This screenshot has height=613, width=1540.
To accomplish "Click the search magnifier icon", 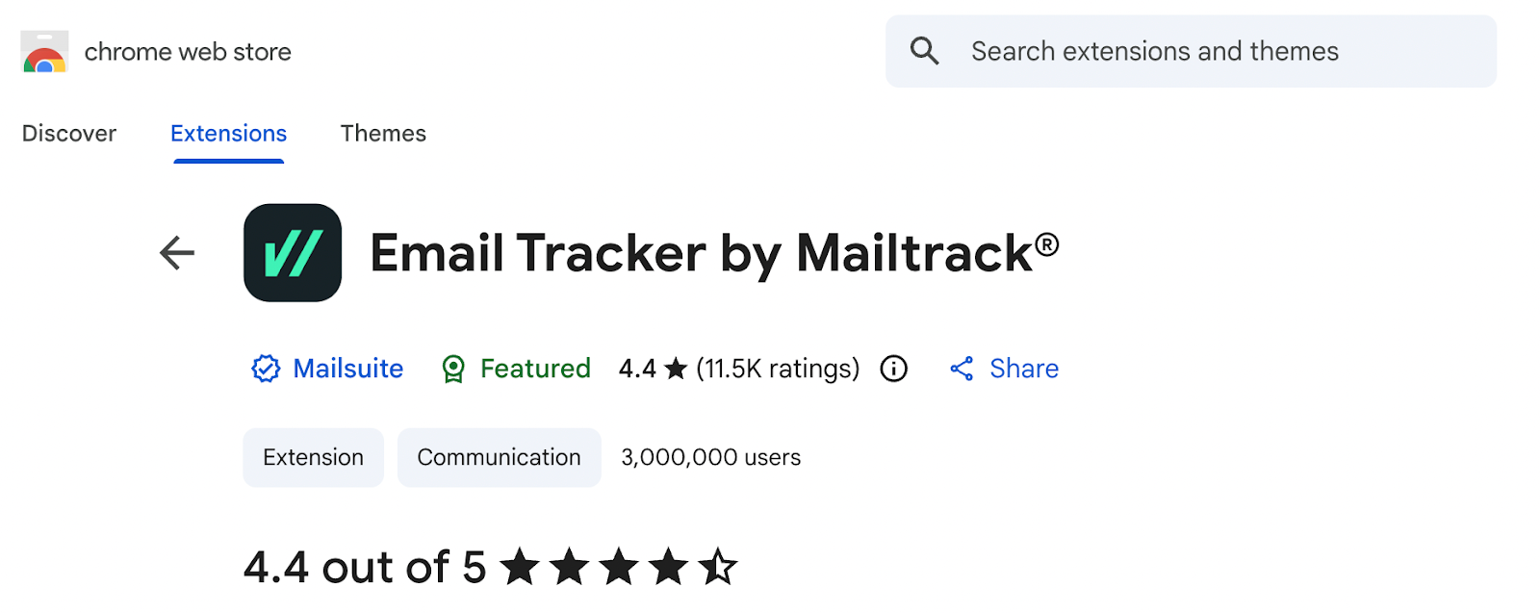I will [924, 51].
